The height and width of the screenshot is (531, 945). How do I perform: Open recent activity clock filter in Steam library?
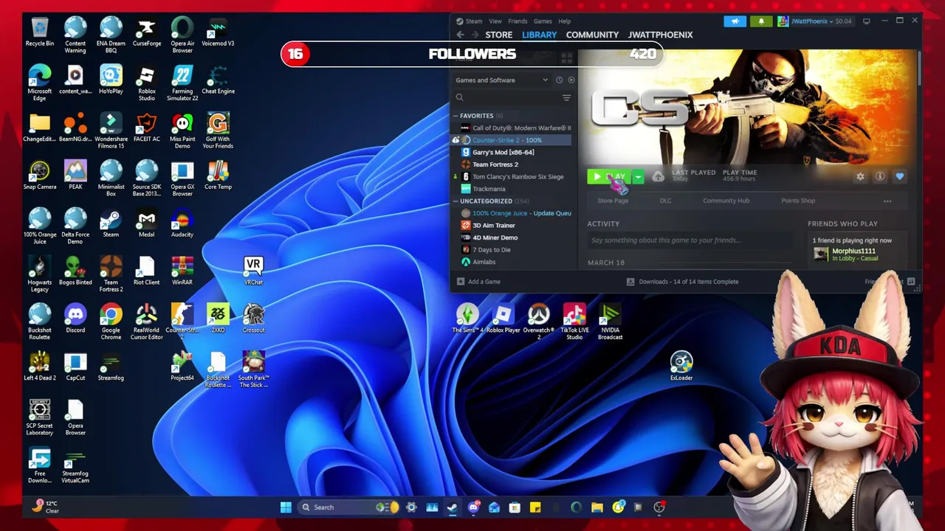pos(559,80)
